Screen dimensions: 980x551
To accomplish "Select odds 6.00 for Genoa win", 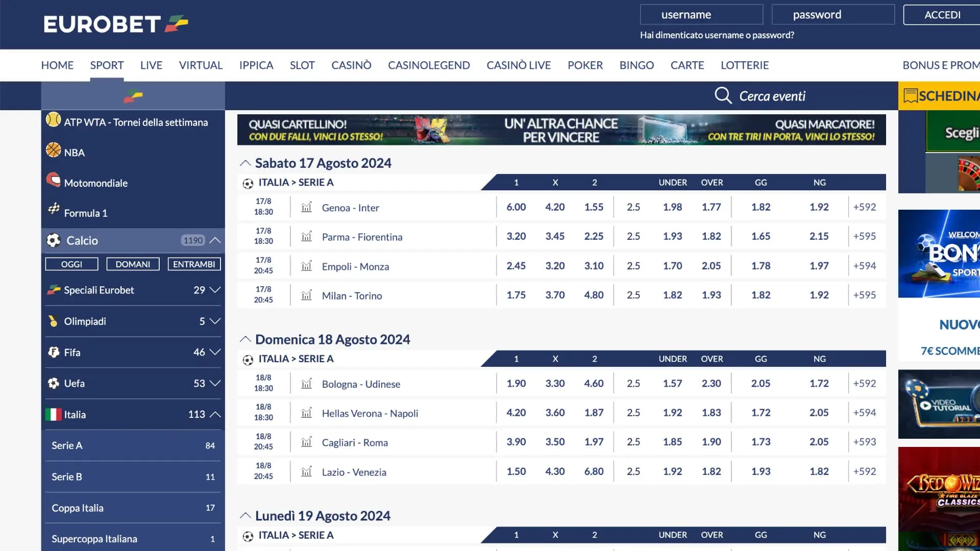I will pyautogui.click(x=516, y=207).
